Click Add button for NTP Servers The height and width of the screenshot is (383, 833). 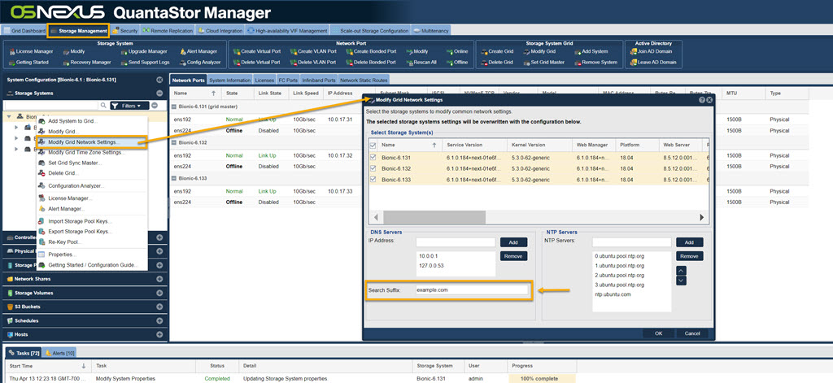[690, 242]
